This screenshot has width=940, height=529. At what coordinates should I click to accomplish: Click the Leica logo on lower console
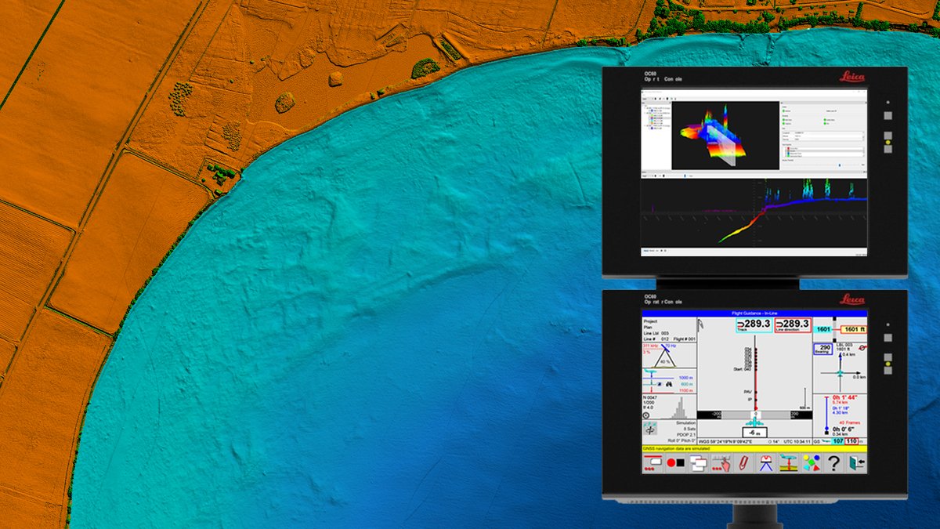(852, 300)
